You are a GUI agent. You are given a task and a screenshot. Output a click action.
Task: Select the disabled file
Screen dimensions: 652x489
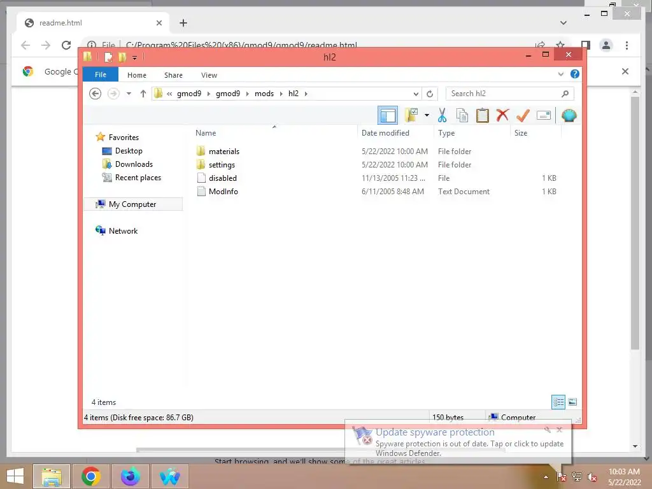click(x=222, y=178)
